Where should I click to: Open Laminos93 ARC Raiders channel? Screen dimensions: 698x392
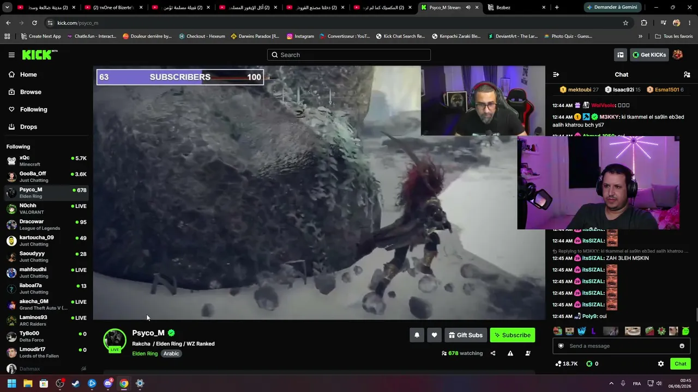(x=46, y=320)
